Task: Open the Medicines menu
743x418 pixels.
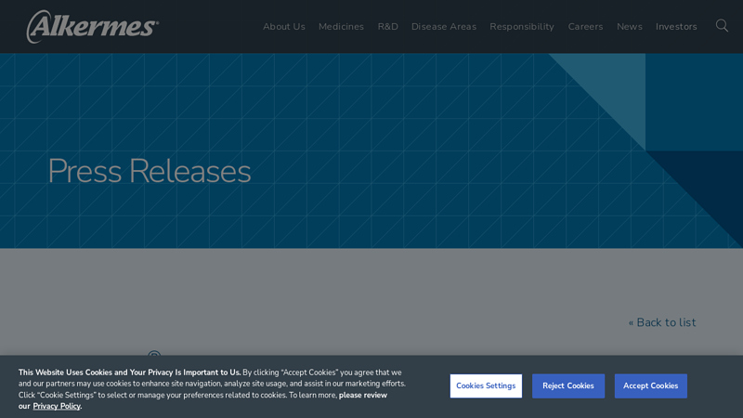Action: [x=341, y=27]
